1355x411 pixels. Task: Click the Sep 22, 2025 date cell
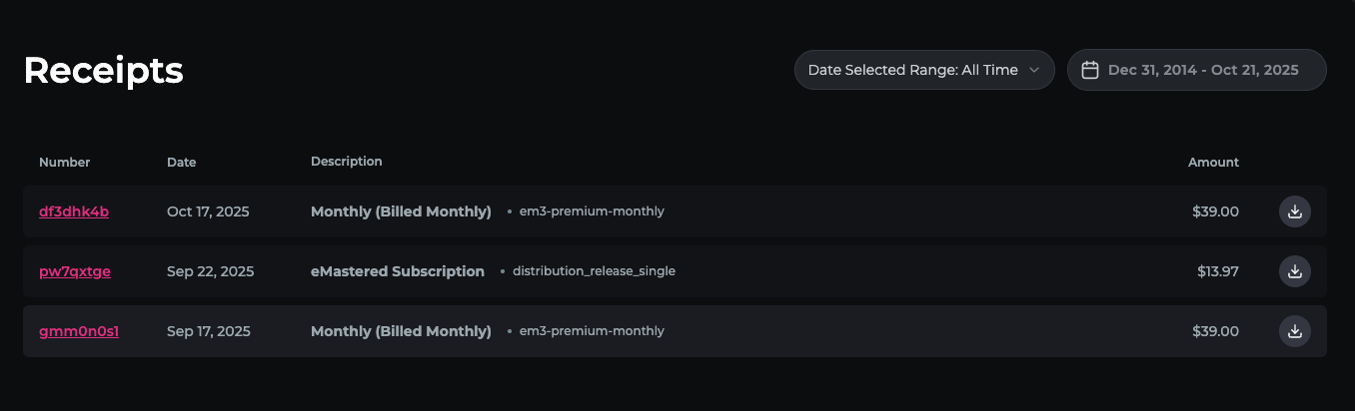pyautogui.click(x=210, y=271)
